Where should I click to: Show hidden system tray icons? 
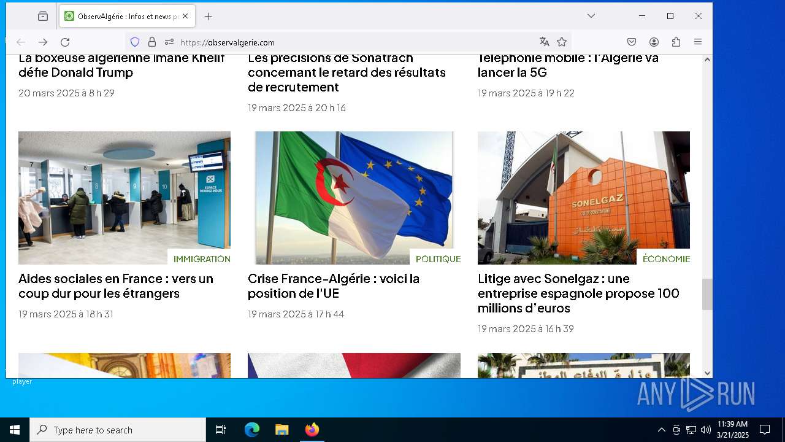tap(661, 430)
